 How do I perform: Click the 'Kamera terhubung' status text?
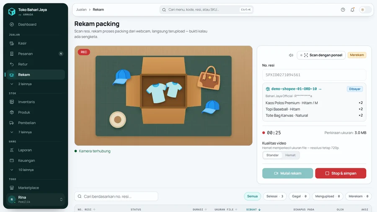(95, 151)
